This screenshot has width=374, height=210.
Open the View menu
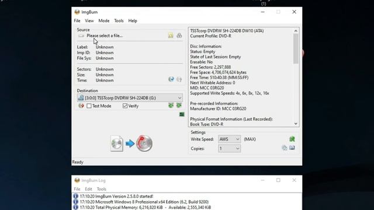click(89, 21)
